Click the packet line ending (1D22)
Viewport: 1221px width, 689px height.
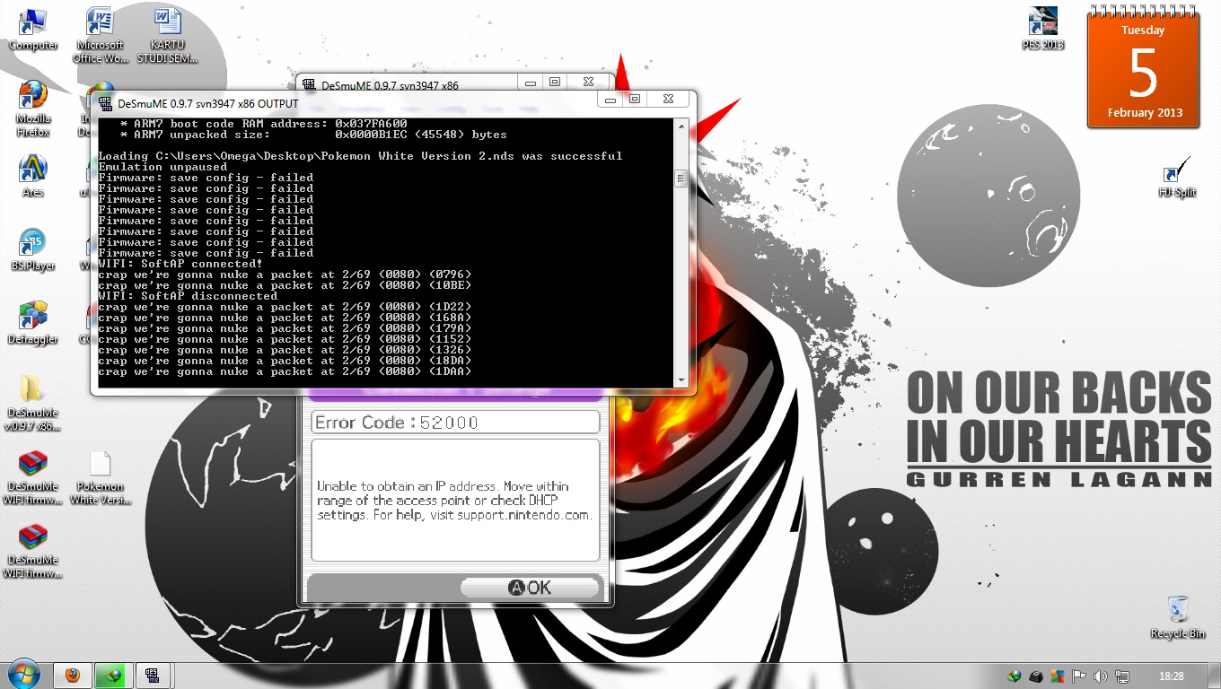coord(285,307)
